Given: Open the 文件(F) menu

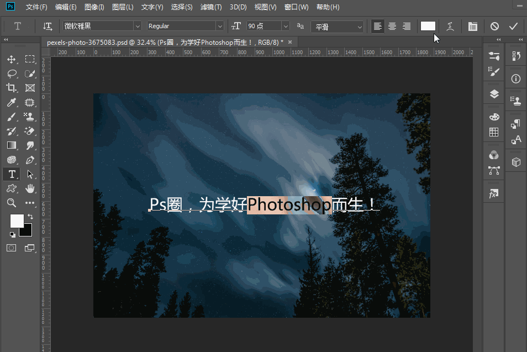Looking at the screenshot, I should [x=36, y=7].
